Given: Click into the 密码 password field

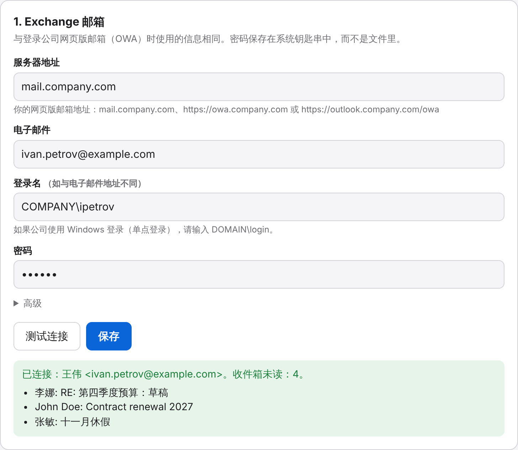Looking at the screenshot, I should coord(259,274).
